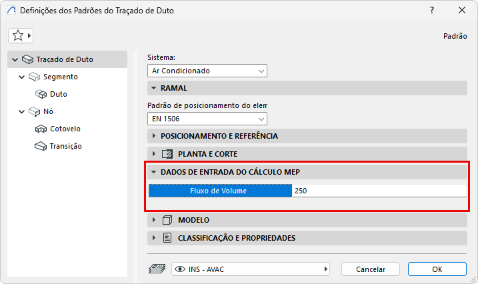Click the Segmento tree icon
The image size is (478, 284).
click(x=35, y=77)
